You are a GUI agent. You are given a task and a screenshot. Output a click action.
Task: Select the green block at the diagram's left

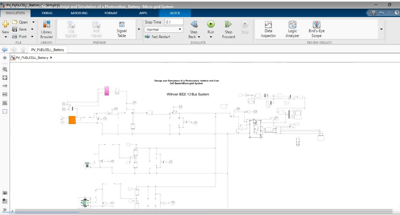[87, 166]
